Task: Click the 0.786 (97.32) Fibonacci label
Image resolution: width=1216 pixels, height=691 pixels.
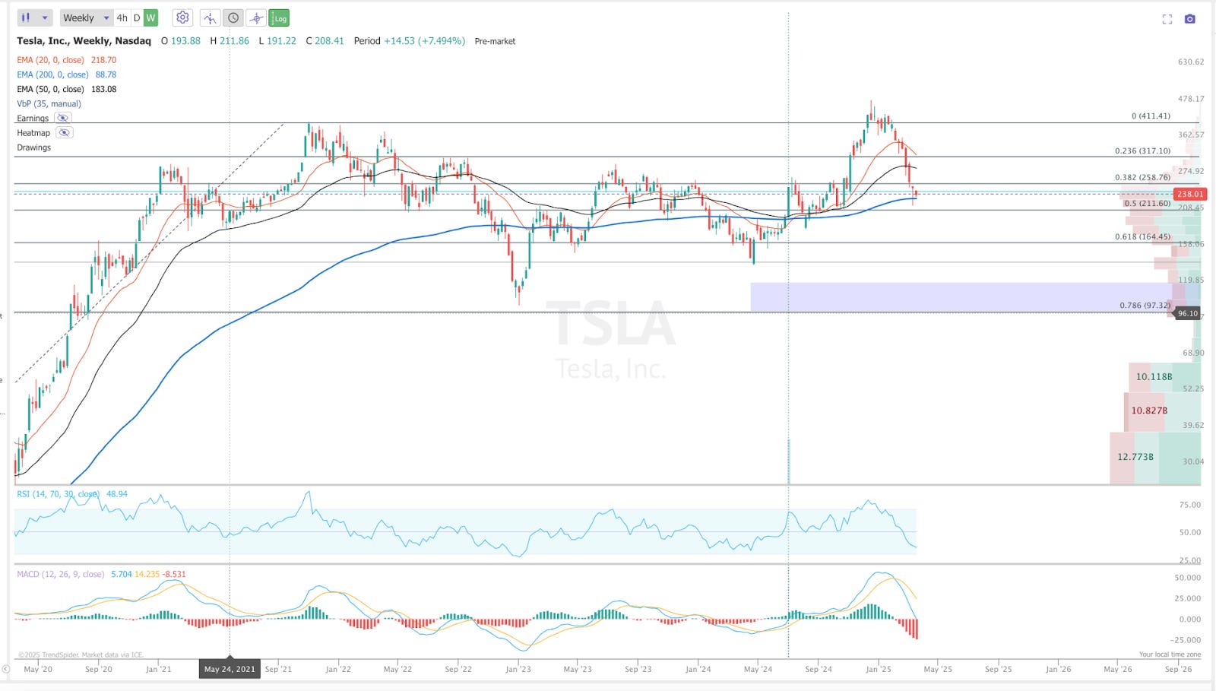Action: (x=1145, y=305)
